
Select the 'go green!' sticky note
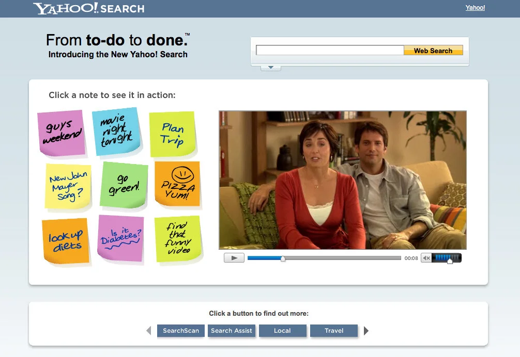tap(124, 185)
